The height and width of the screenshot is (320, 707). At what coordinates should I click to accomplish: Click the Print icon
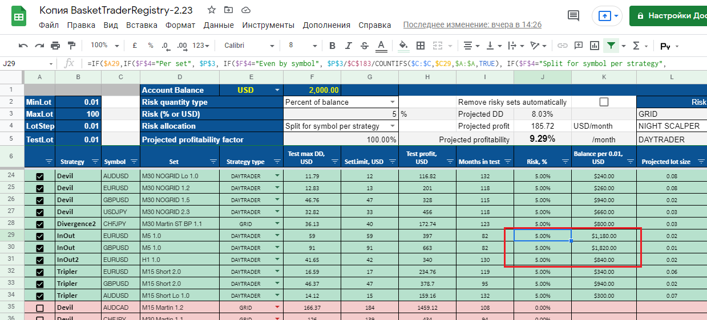click(55, 46)
